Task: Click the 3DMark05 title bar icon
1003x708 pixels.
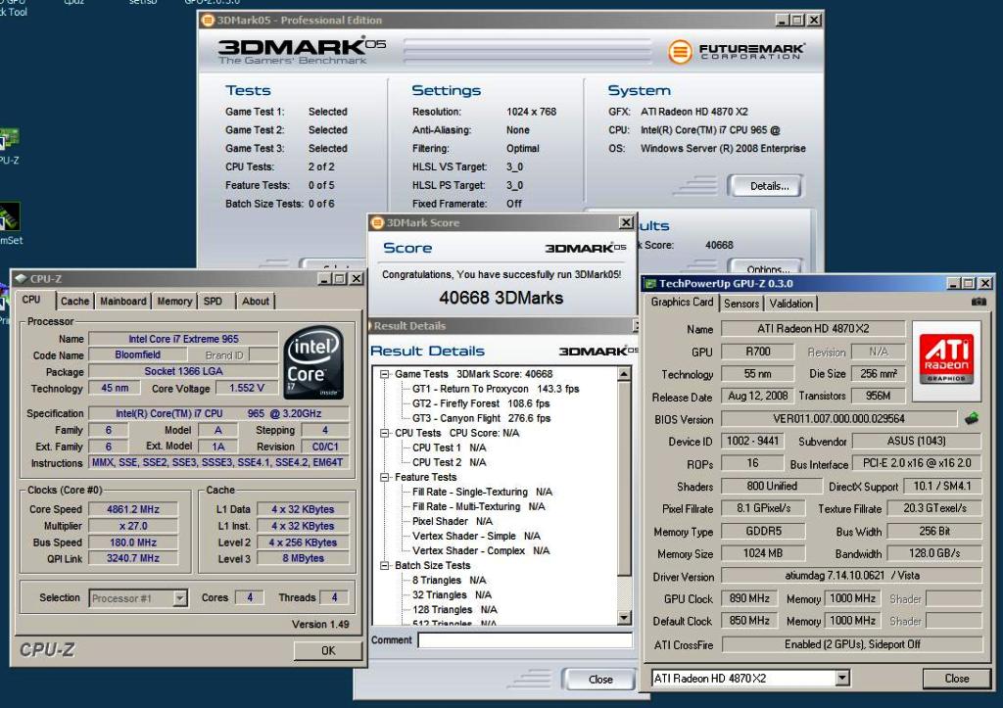Action: (208, 21)
